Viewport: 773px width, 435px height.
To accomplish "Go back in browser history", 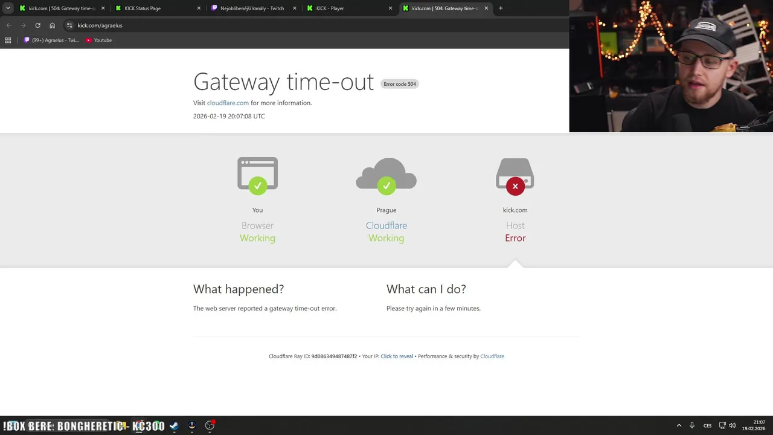I will pyautogui.click(x=8, y=25).
